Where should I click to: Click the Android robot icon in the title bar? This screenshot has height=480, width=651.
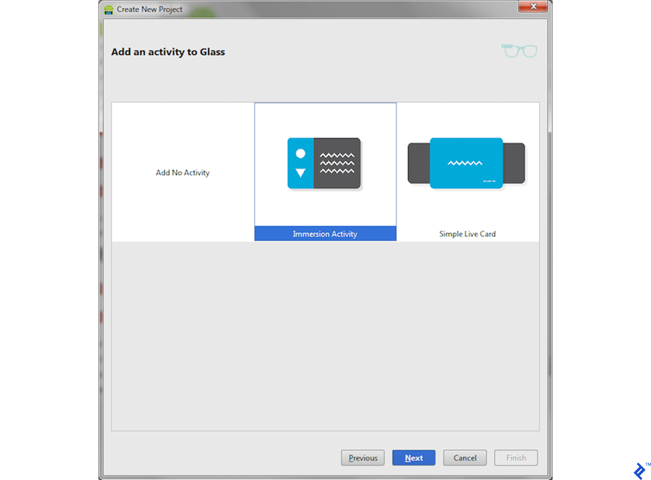(x=108, y=9)
